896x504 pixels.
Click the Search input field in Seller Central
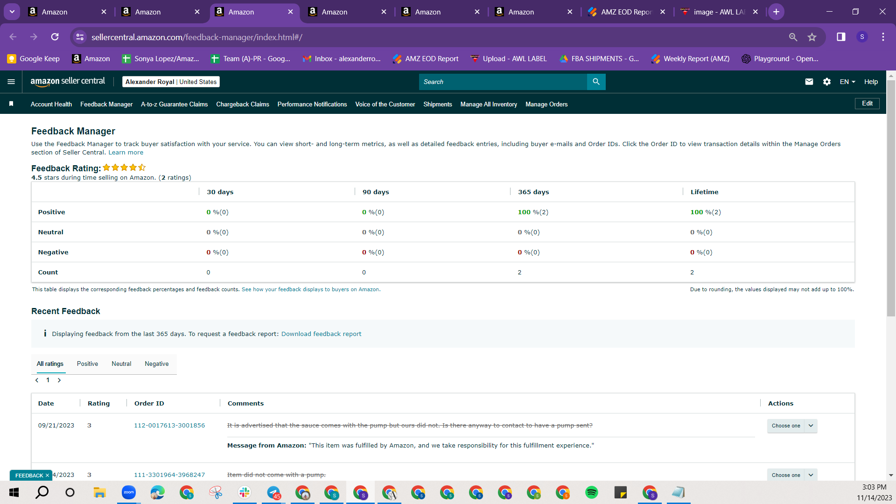pyautogui.click(x=503, y=82)
